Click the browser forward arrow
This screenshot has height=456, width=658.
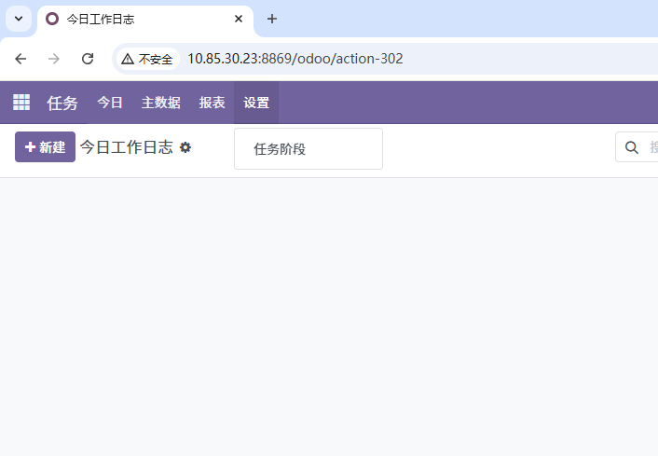coord(54,59)
